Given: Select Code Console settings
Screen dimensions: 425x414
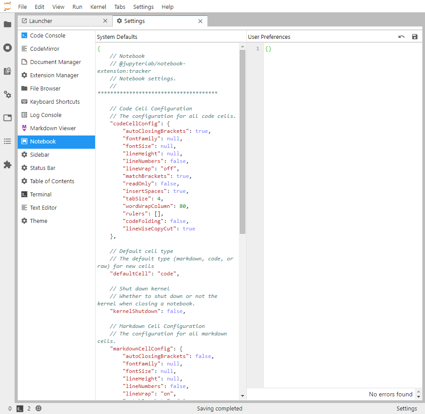Looking at the screenshot, I should point(56,35).
